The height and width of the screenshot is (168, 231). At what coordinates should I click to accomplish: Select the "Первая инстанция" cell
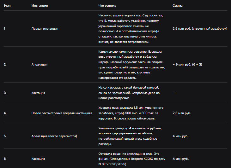tap(45, 28)
